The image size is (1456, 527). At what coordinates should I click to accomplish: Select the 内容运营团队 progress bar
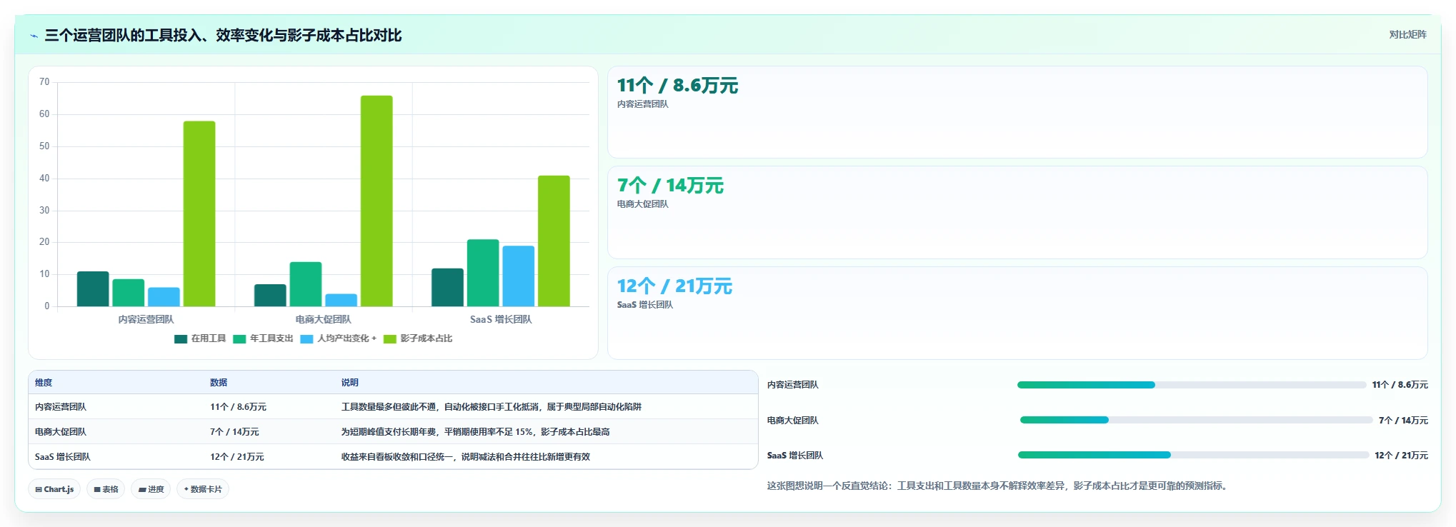[1191, 385]
